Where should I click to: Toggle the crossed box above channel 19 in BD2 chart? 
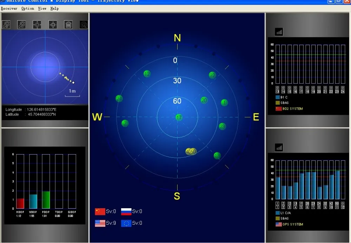coord(313,88)
